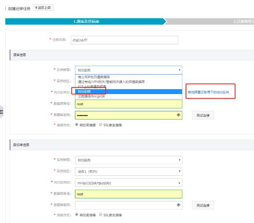
Task: Select 非加密连接 radio in source database section
Action: (x=77, y=125)
